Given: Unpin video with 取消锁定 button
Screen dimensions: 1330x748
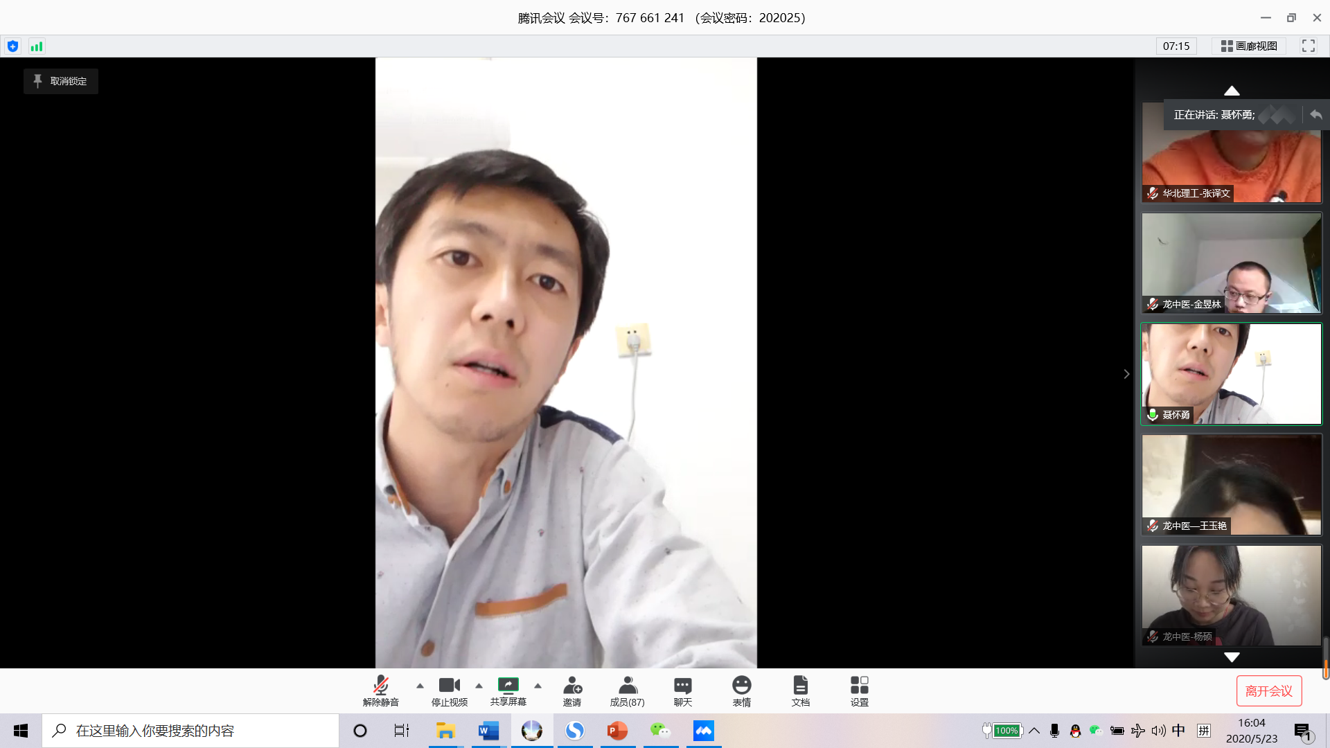Looking at the screenshot, I should pyautogui.click(x=61, y=81).
